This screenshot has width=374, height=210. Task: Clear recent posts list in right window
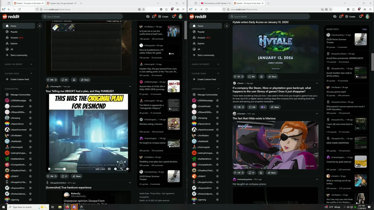(364, 29)
